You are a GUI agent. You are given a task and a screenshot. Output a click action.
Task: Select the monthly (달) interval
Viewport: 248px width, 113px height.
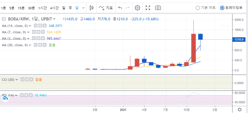point(77,8)
